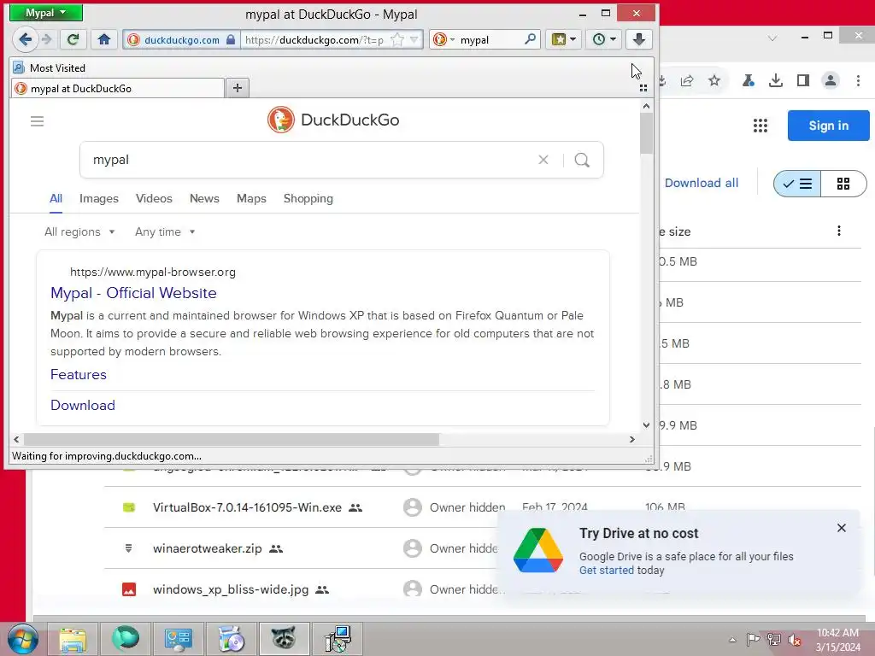The height and width of the screenshot is (656, 875).
Task: Open File Explorer from taskbar
Action: (x=73, y=639)
